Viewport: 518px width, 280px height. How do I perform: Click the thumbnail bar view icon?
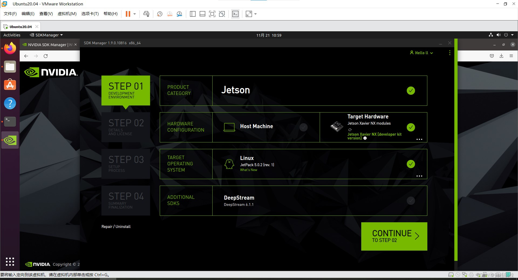tap(202, 14)
